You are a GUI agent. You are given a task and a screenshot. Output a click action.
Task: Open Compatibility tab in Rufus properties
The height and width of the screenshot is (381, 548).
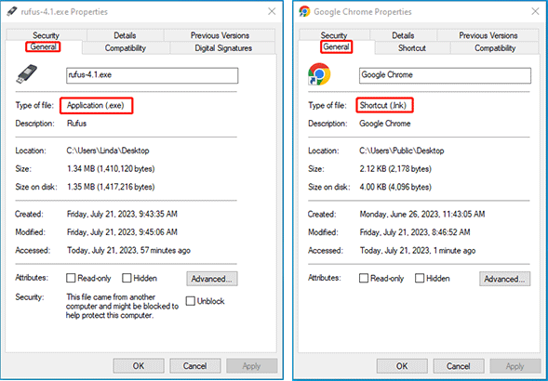coord(125,48)
